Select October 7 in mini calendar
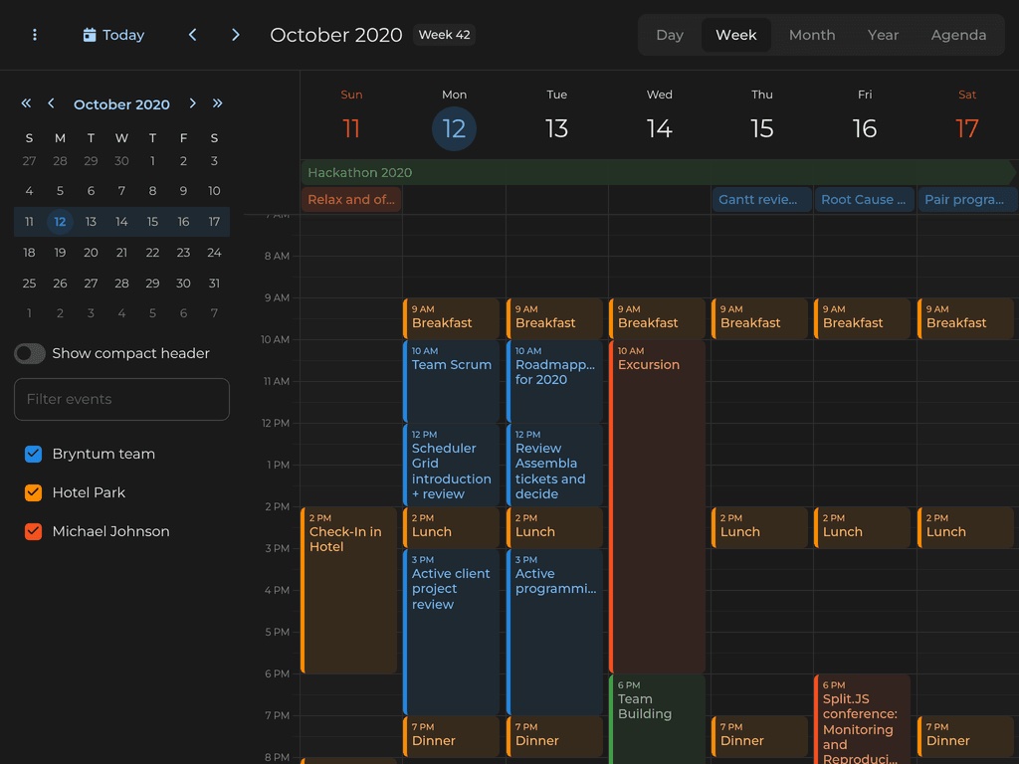This screenshot has height=764, width=1019. 121,191
